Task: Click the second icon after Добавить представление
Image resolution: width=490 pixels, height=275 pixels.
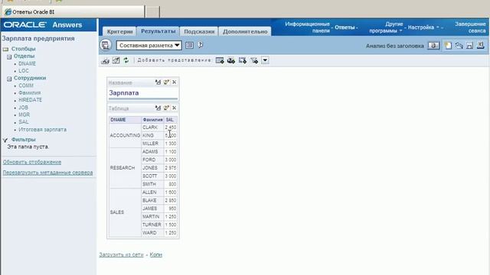Action: coord(231,60)
